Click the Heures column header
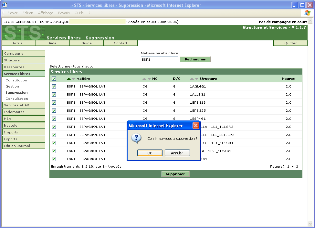Screen dimensions: 315x228 288,79
